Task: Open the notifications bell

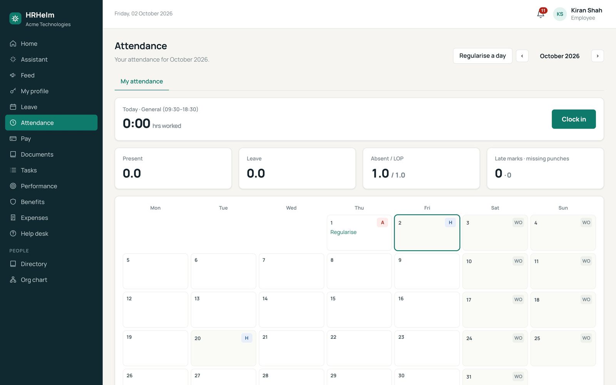Action: (541, 14)
